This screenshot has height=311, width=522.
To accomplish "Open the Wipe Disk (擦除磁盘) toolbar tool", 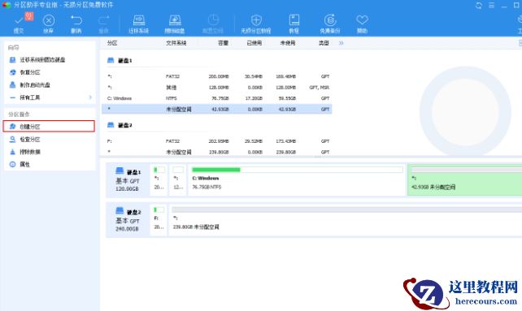I will point(175,24).
